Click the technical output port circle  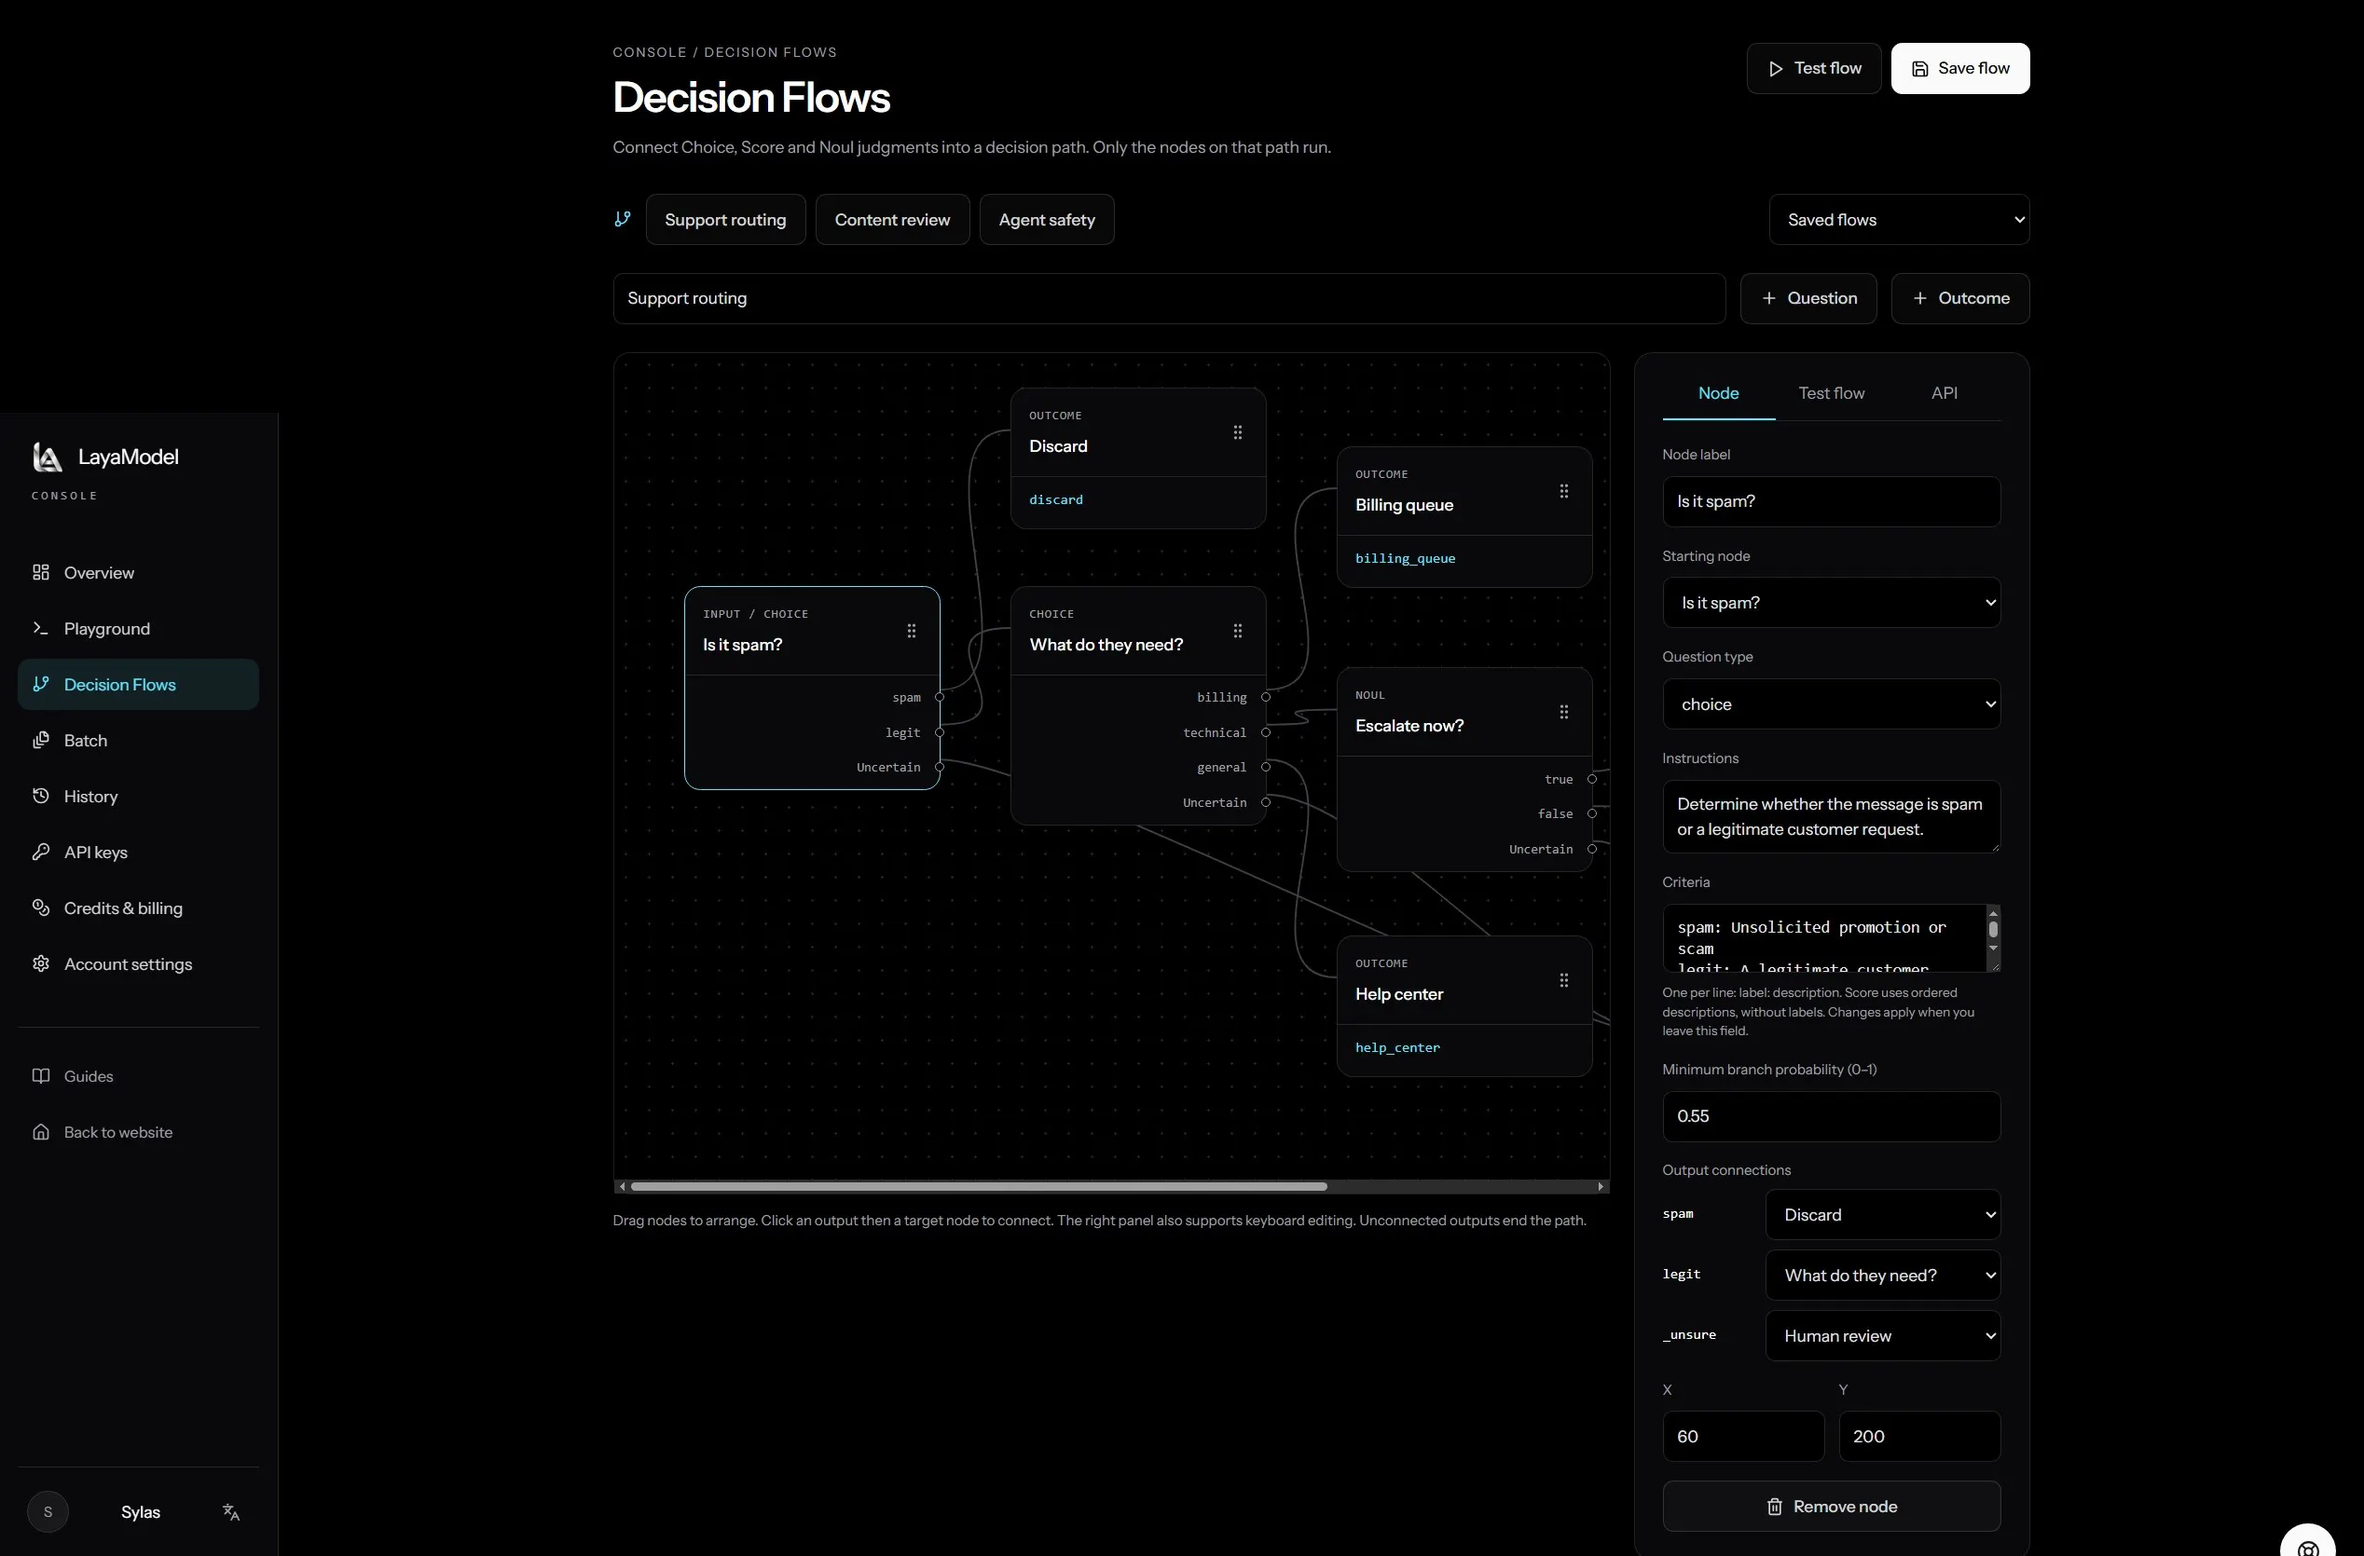[1266, 731]
